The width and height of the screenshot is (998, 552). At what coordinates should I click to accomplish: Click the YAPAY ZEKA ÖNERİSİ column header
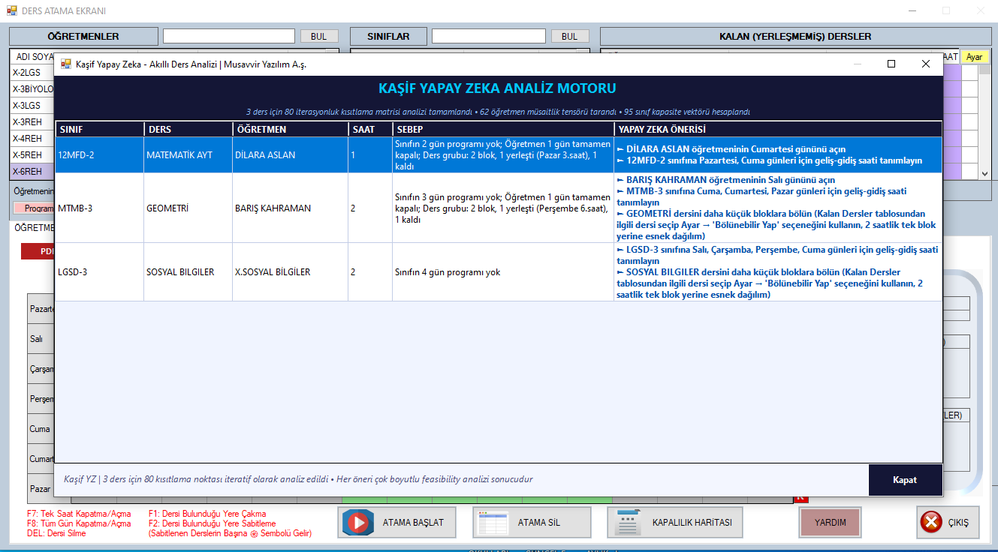tap(777, 129)
